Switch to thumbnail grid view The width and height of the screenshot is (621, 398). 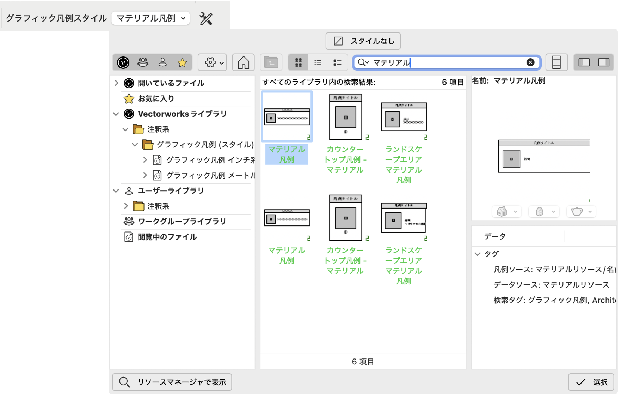click(298, 62)
